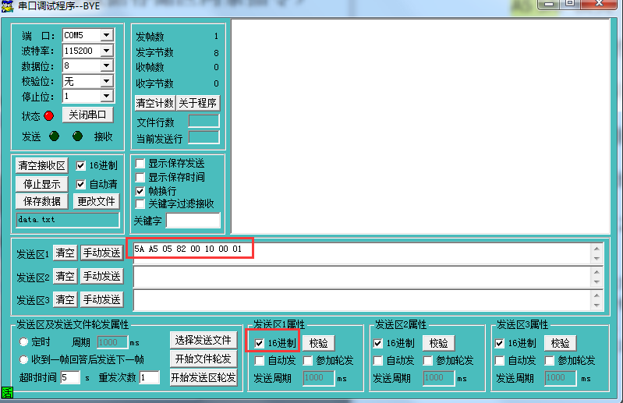This screenshot has height=403, width=623.
Task: Toggle receive area 16进制 checkbox
Action: pos(80,165)
